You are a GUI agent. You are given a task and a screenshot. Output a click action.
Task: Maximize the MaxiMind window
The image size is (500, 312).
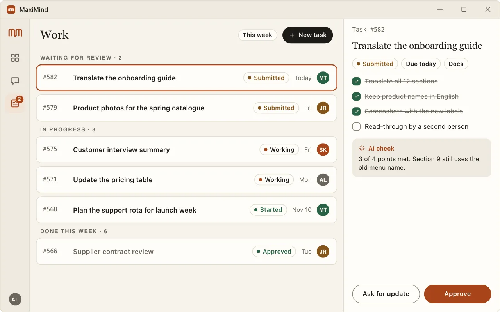[464, 9]
